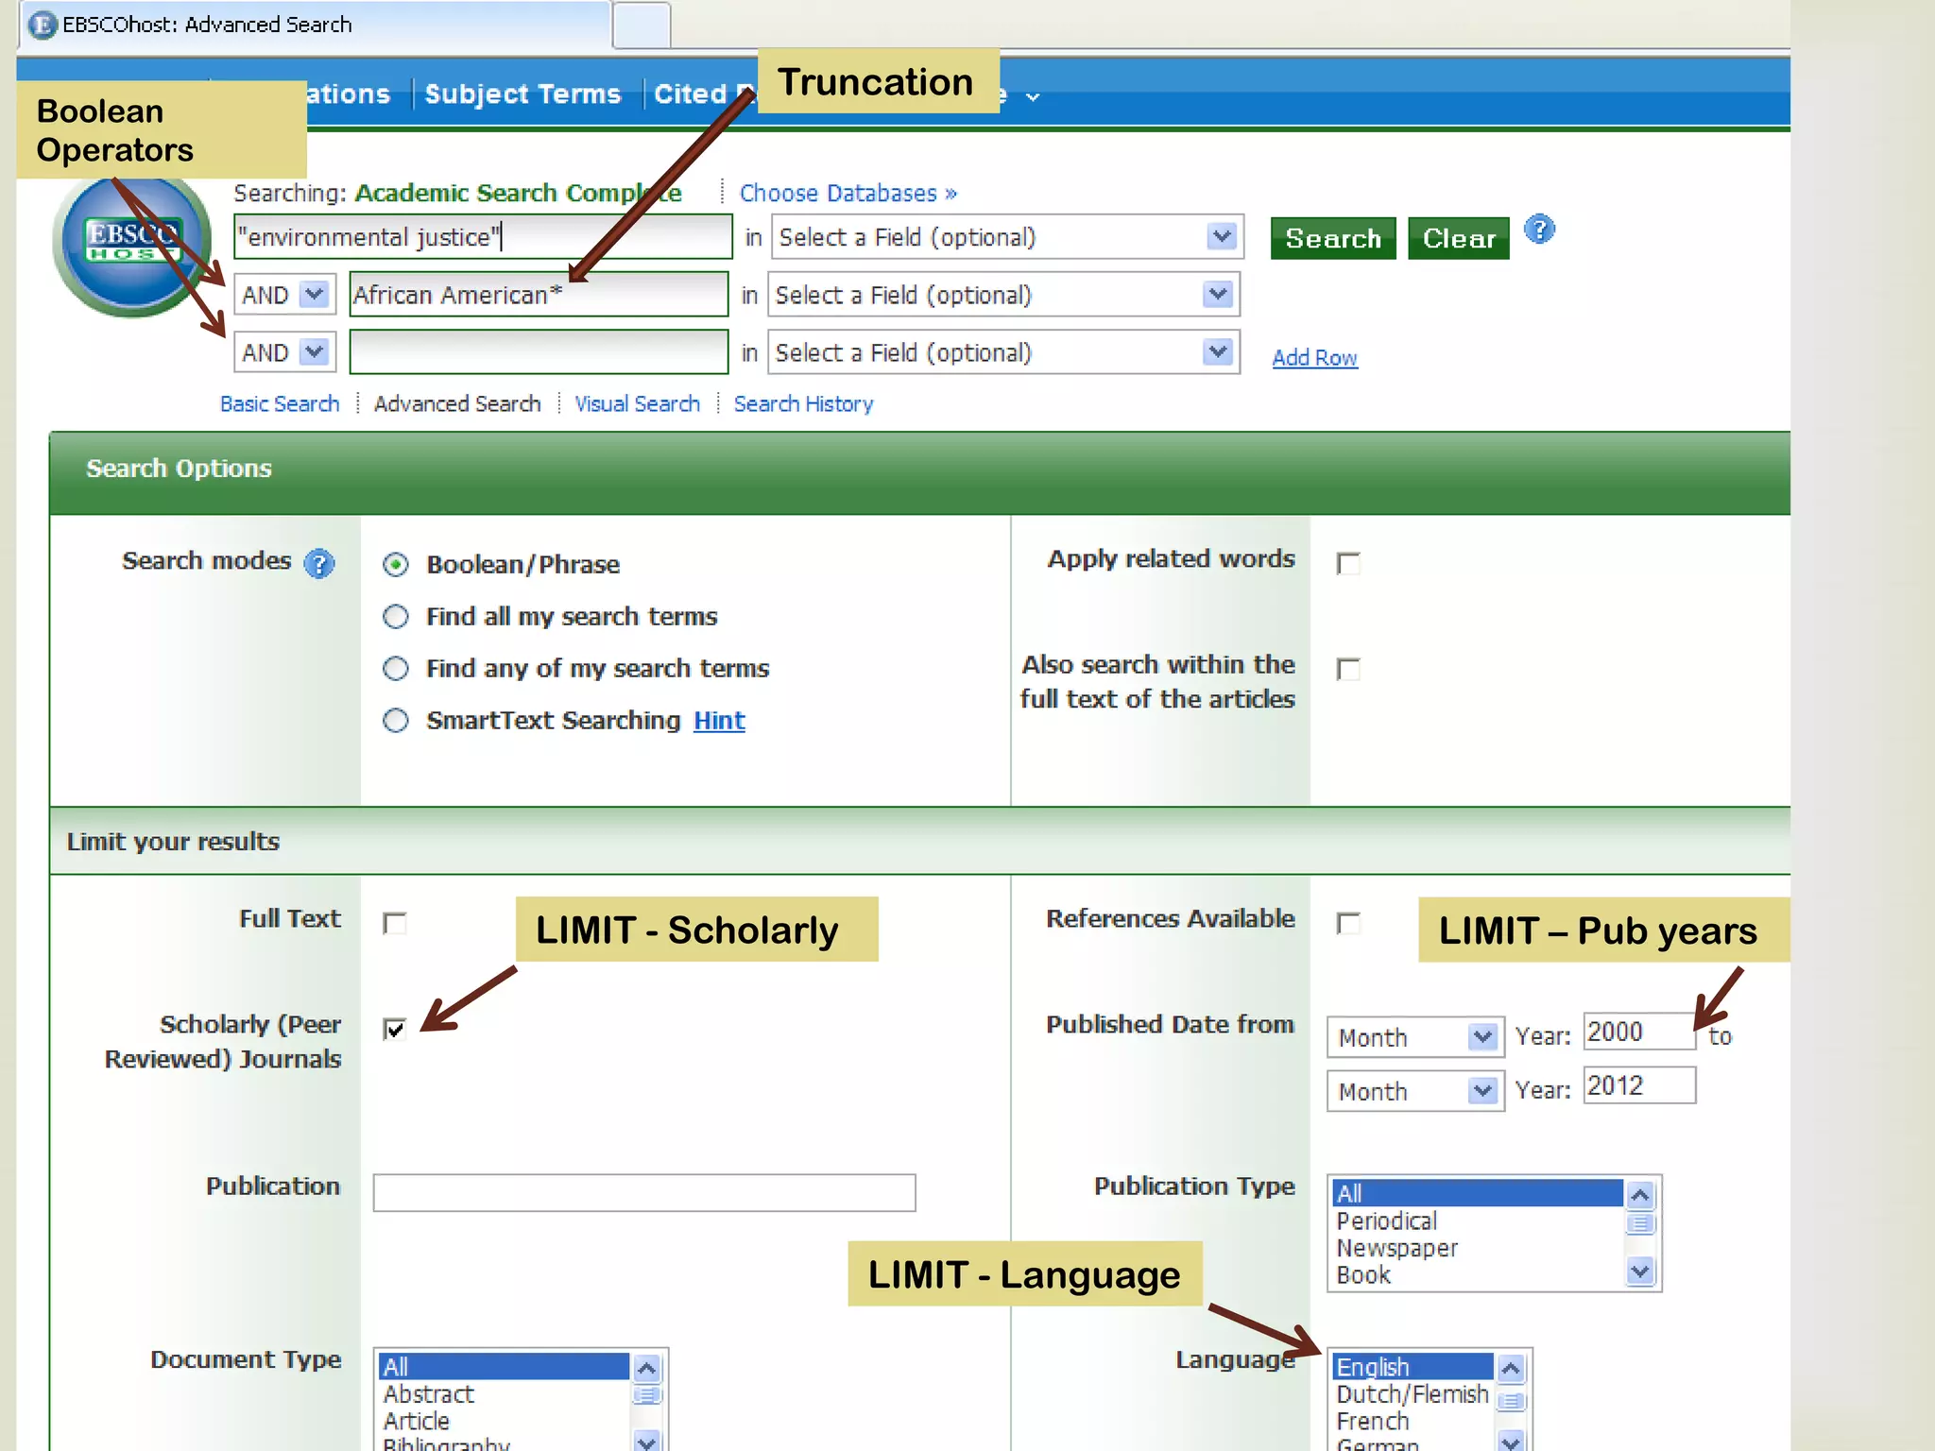
Task: Open the start Month dropdown
Action: [x=1482, y=1037]
